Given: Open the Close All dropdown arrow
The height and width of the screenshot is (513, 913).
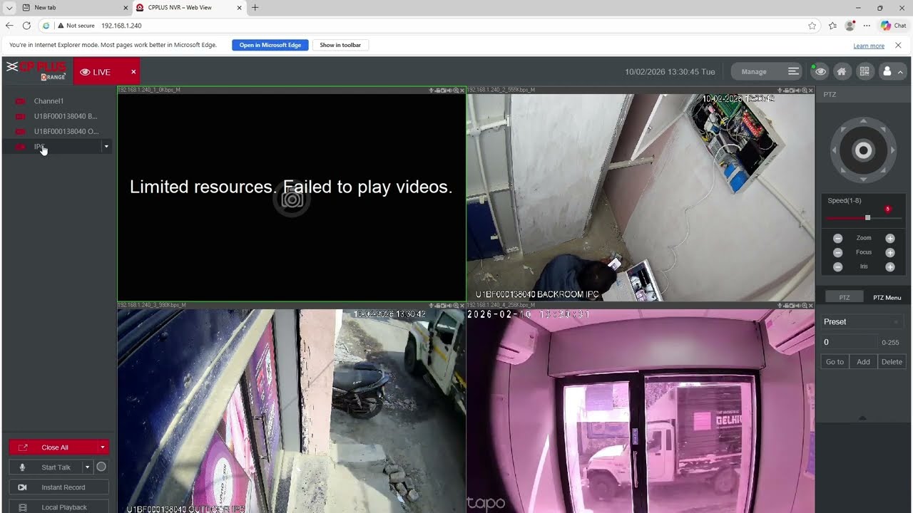Looking at the screenshot, I should click(103, 447).
